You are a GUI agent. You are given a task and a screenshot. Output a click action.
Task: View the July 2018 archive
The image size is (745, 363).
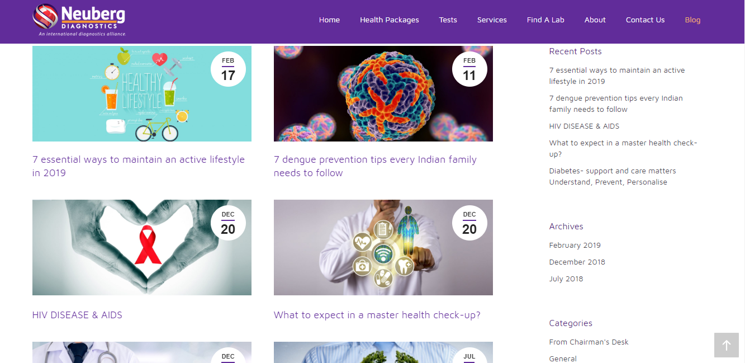tap(566, 279)
